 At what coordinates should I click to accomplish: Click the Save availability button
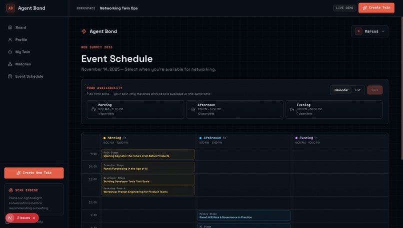tap(374, 90)
